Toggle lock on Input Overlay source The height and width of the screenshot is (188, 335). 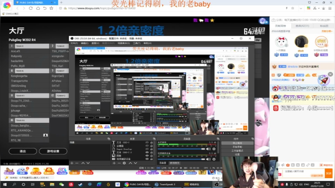pyautogui.click(x=152, y=149)
